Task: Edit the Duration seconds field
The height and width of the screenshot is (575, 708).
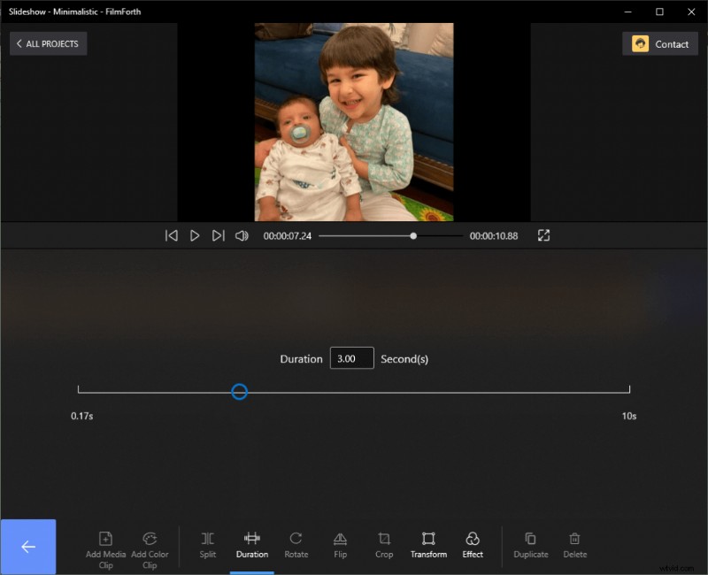Action: pos(350,358)
